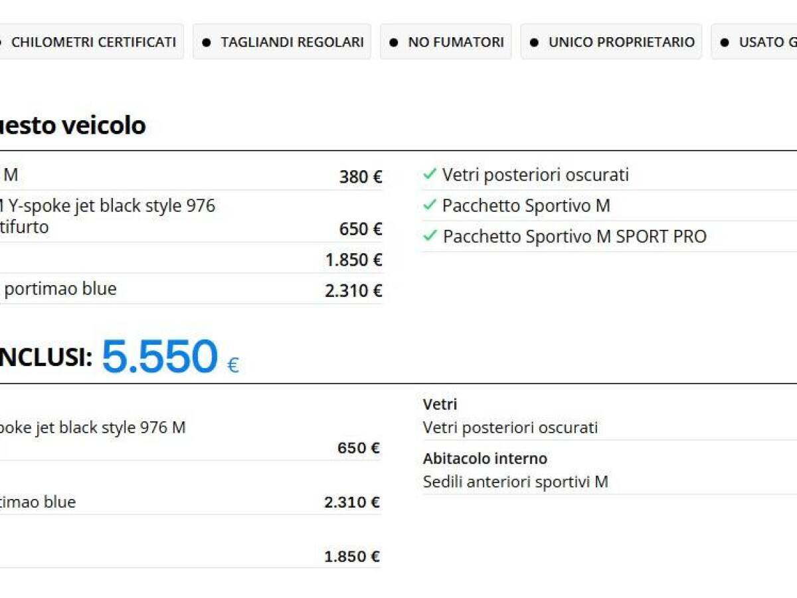797x598 pixels.
Task: Click the bullet dot in TAGLIANDI REGOLARI tag
Action: [x=206, y=42]
